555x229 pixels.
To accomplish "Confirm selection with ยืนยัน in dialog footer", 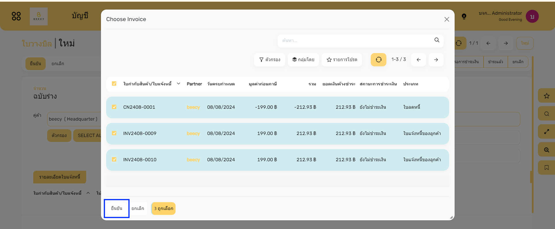I will pyautogui.click(x=117, y=209).
